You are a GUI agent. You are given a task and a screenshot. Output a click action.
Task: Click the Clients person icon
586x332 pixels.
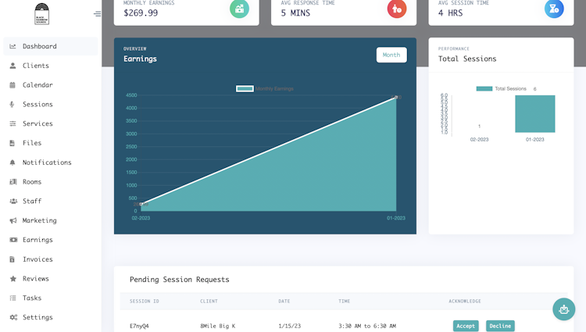(13, 66)
